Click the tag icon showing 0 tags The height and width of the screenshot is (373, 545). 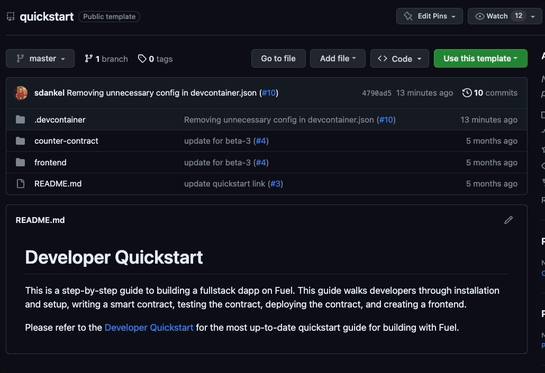pos(141,59)
